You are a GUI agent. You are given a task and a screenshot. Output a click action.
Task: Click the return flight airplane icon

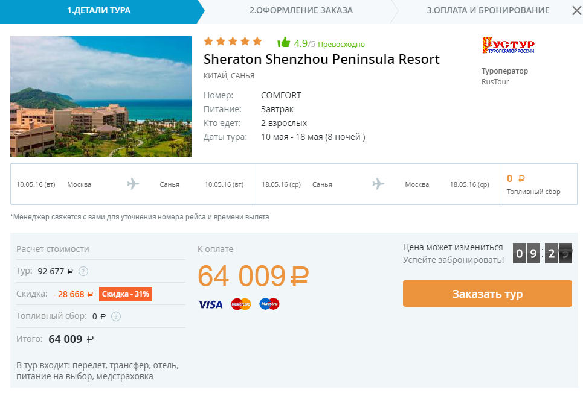click(x=378, y=184)
